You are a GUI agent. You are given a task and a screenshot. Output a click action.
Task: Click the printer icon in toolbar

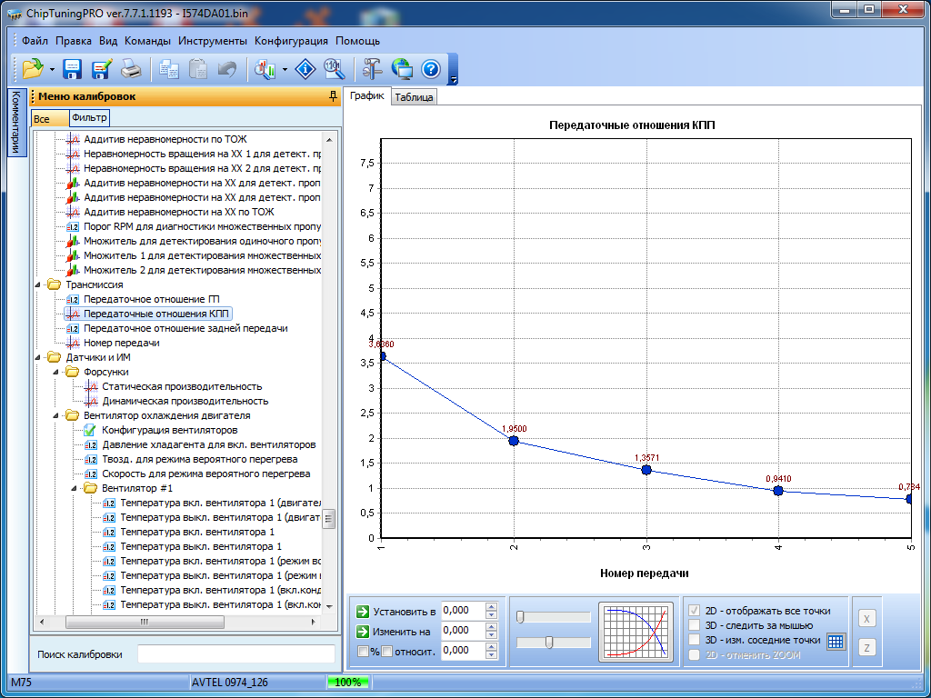(x=131, y=68)
